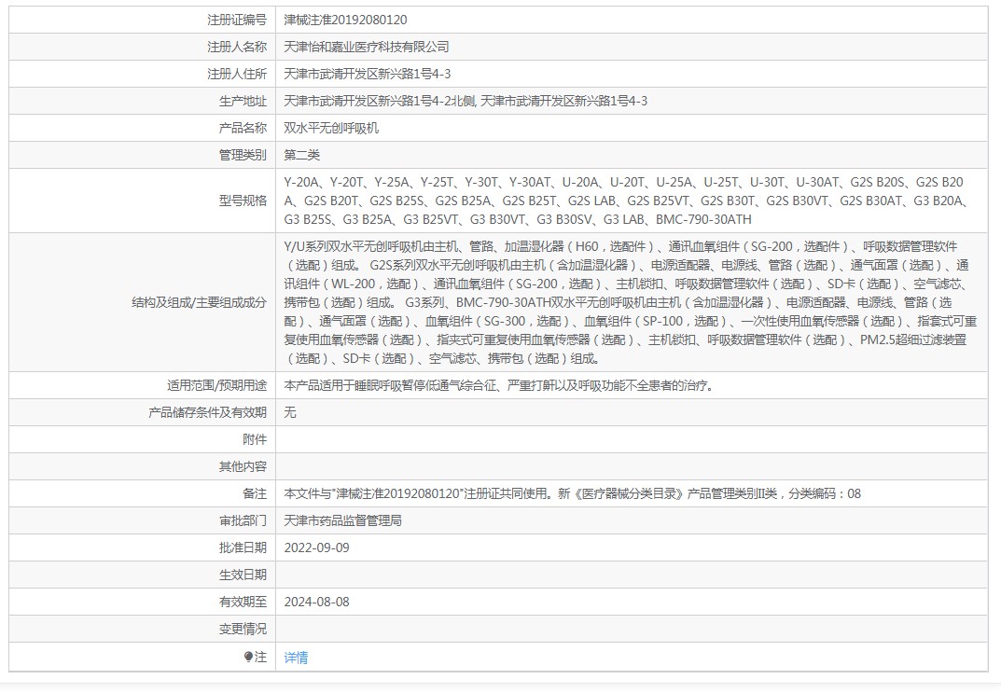The height and width of the screenshot is (693, 1001).
Task: Click the 生产地址 label
Action: point(243,101)
